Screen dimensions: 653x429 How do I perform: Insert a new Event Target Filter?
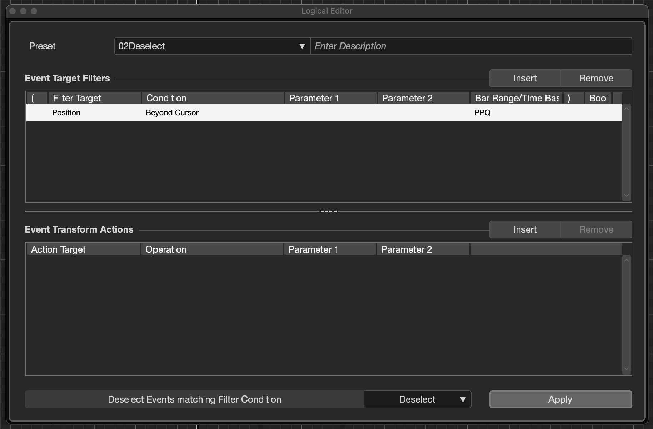coord(525,78)
